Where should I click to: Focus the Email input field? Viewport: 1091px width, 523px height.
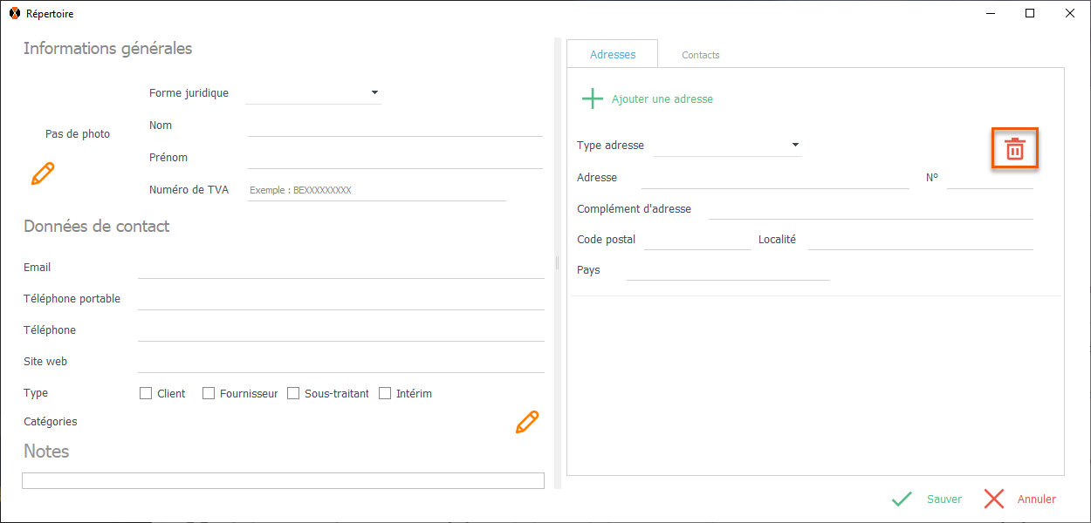(x=340, y=268)
